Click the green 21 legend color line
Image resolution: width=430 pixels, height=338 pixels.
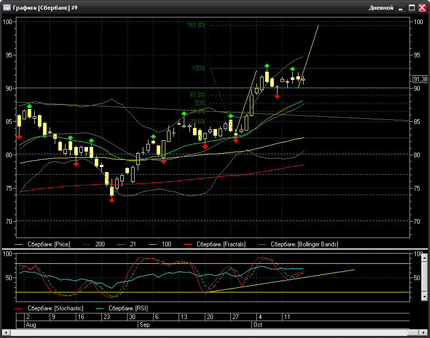pos(121,244)
